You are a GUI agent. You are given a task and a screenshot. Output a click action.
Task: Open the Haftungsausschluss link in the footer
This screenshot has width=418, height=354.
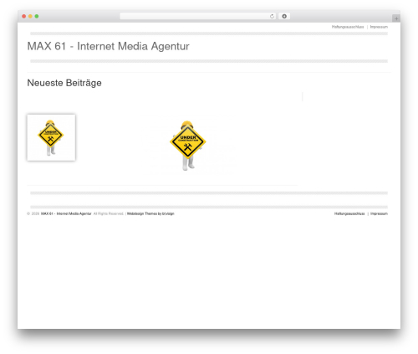coord(349,213)
